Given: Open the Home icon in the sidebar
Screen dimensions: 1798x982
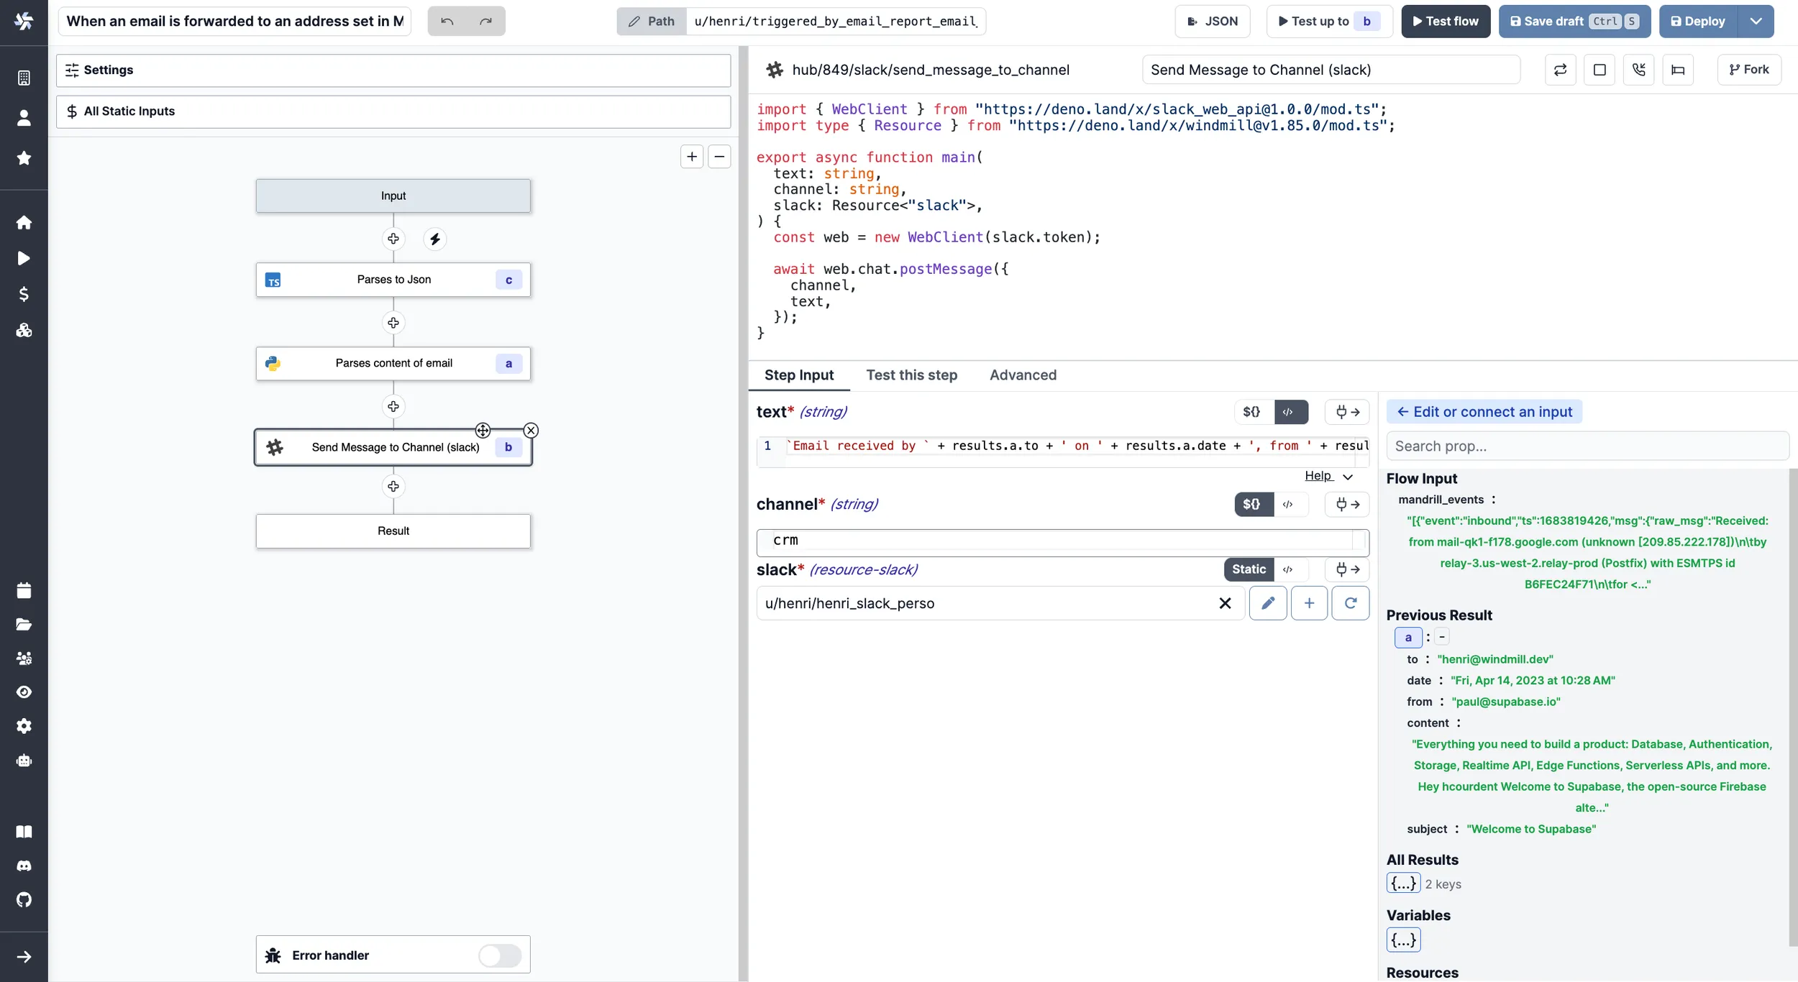Looking at the screenshot, I should coord(24,222).
